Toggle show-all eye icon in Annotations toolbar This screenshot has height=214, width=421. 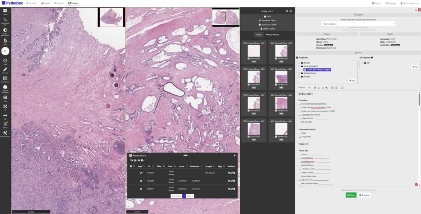click(139, 160)
